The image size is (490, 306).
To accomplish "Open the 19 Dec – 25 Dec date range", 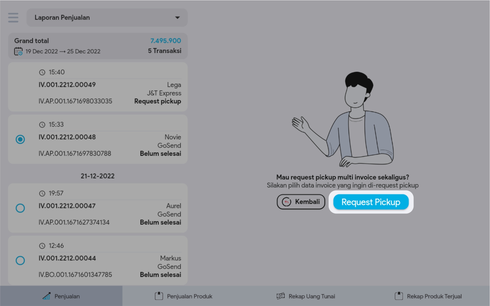I will coord(63,51).
